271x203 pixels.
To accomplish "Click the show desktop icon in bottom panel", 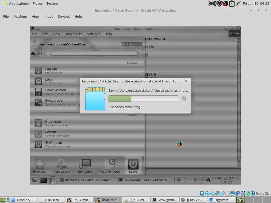I will coord(3,200).
